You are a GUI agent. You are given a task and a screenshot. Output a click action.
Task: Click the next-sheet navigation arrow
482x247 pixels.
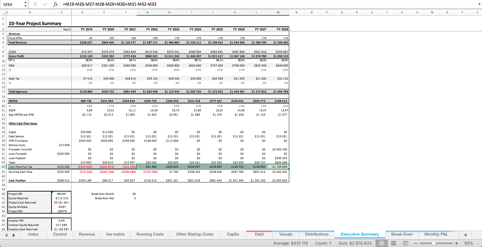13,234
